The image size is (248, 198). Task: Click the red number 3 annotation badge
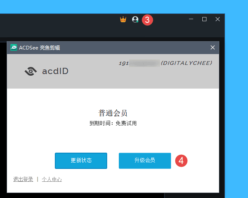tap(147, 20)
